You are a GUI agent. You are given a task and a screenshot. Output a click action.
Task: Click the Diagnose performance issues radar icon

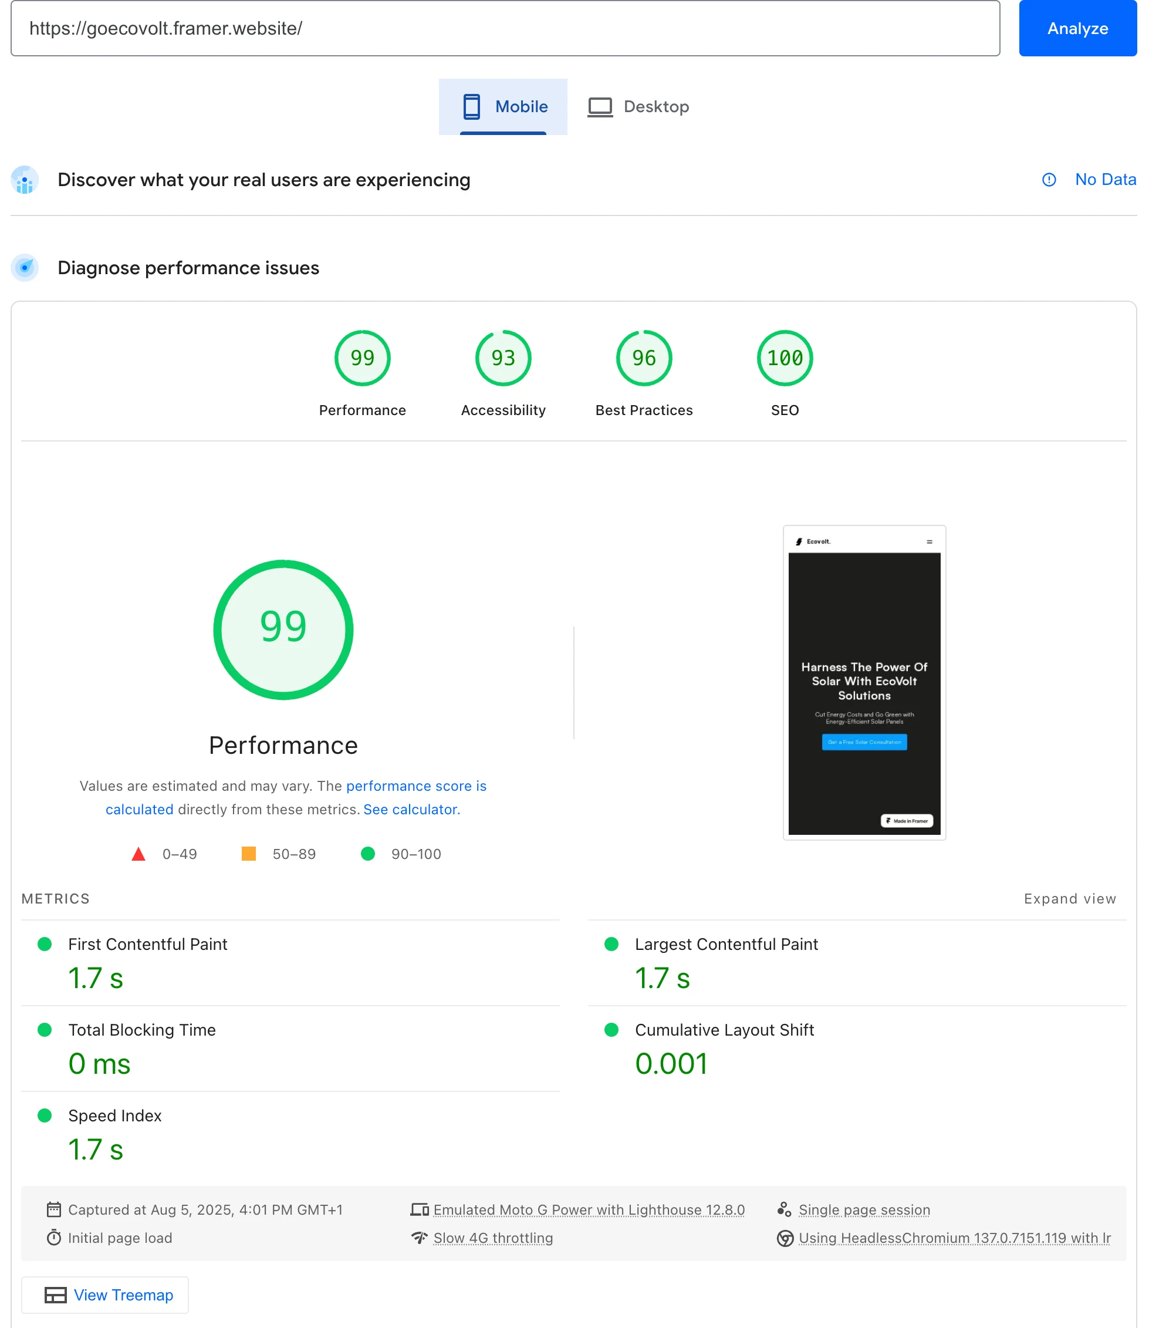click(25, 268)
